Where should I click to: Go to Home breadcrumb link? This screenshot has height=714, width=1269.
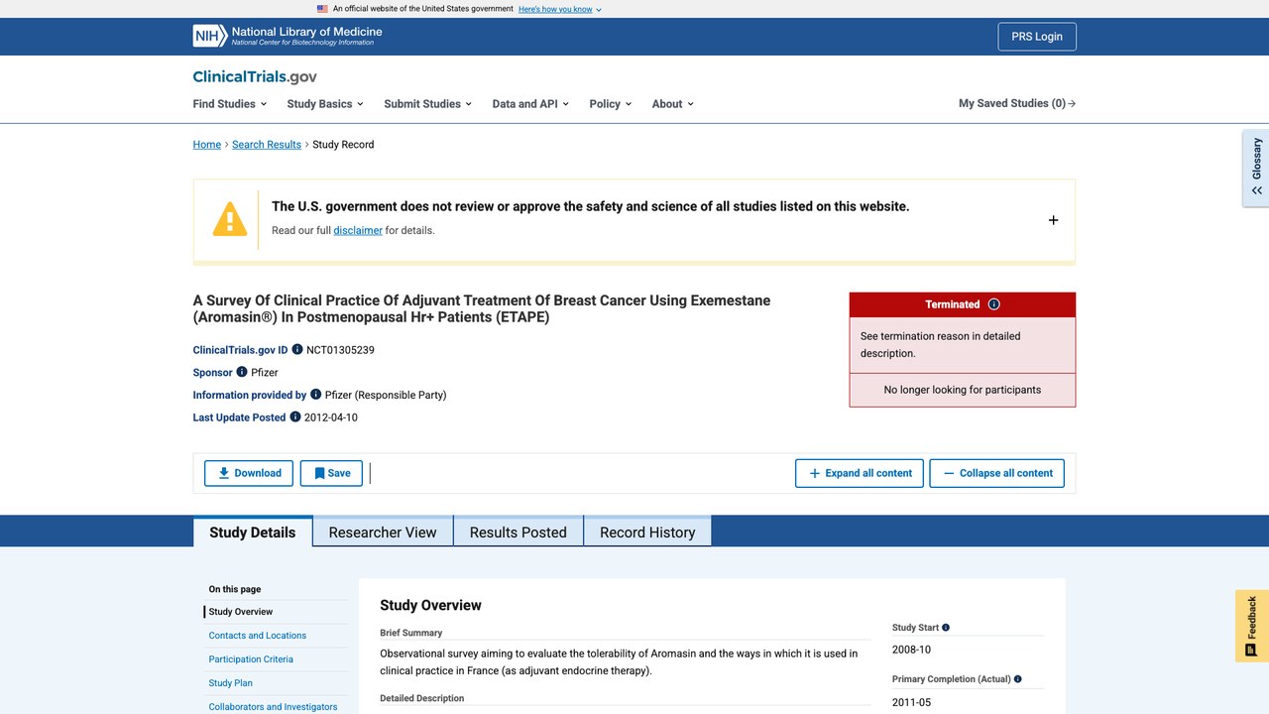(207, 145)
